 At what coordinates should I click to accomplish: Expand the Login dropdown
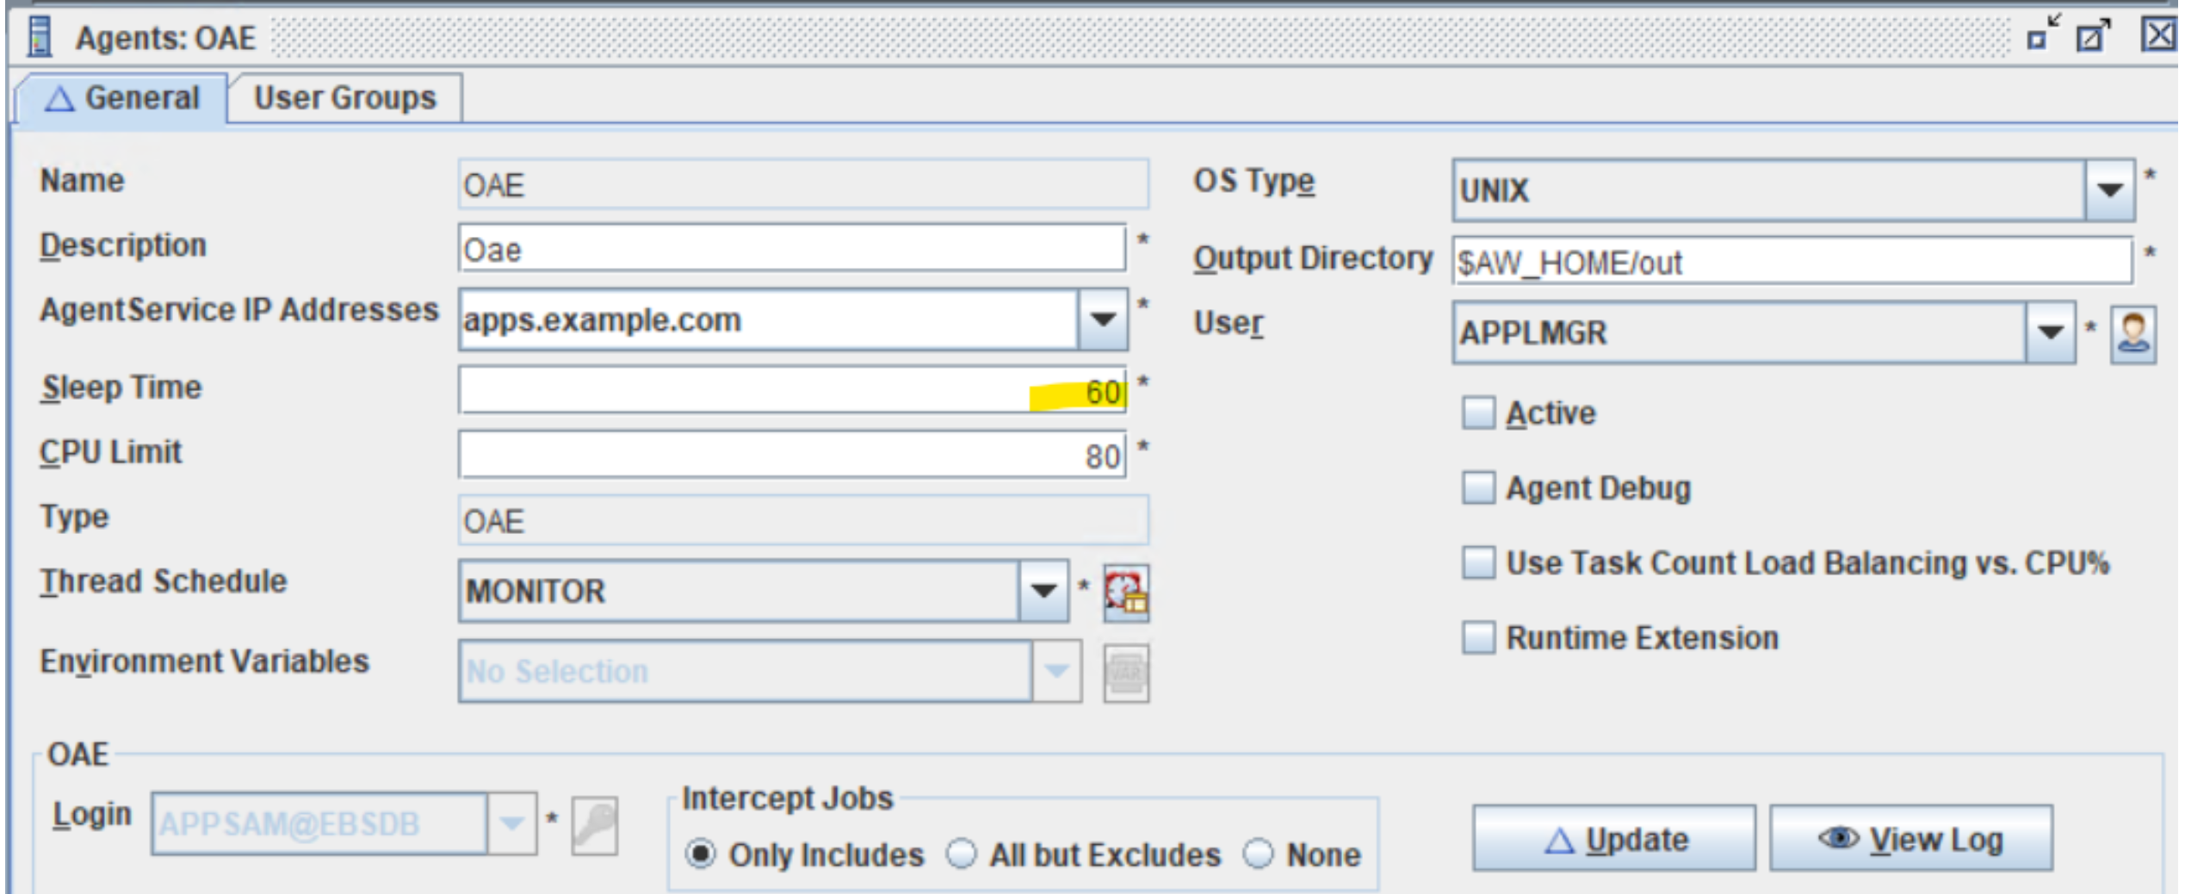coord(511,823)
